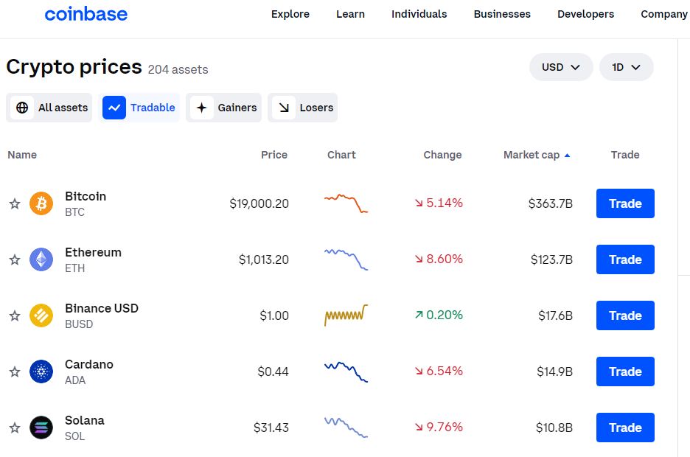Select the Tradable filter tab
This screenshot has width=690, height=457.
pos(139,108)
